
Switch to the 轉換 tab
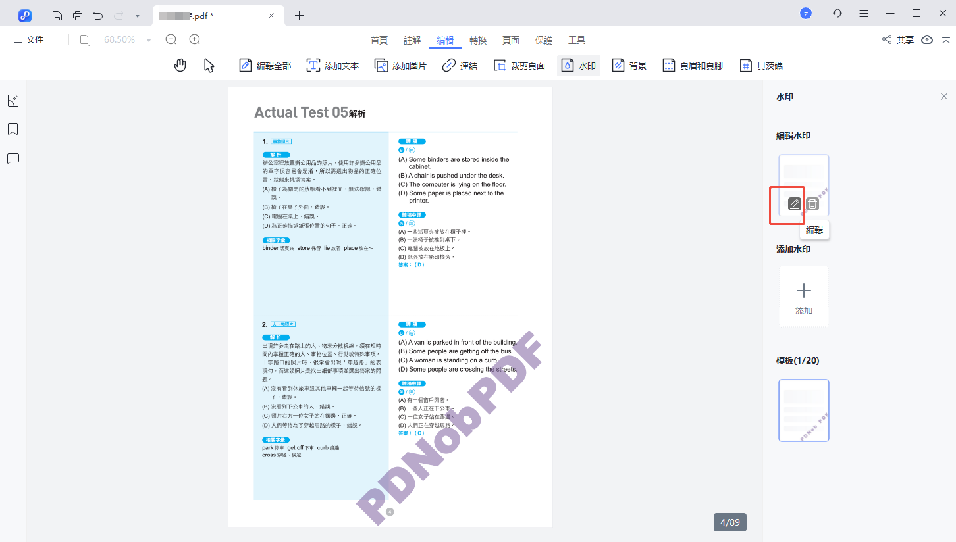(x=478, y=40)
